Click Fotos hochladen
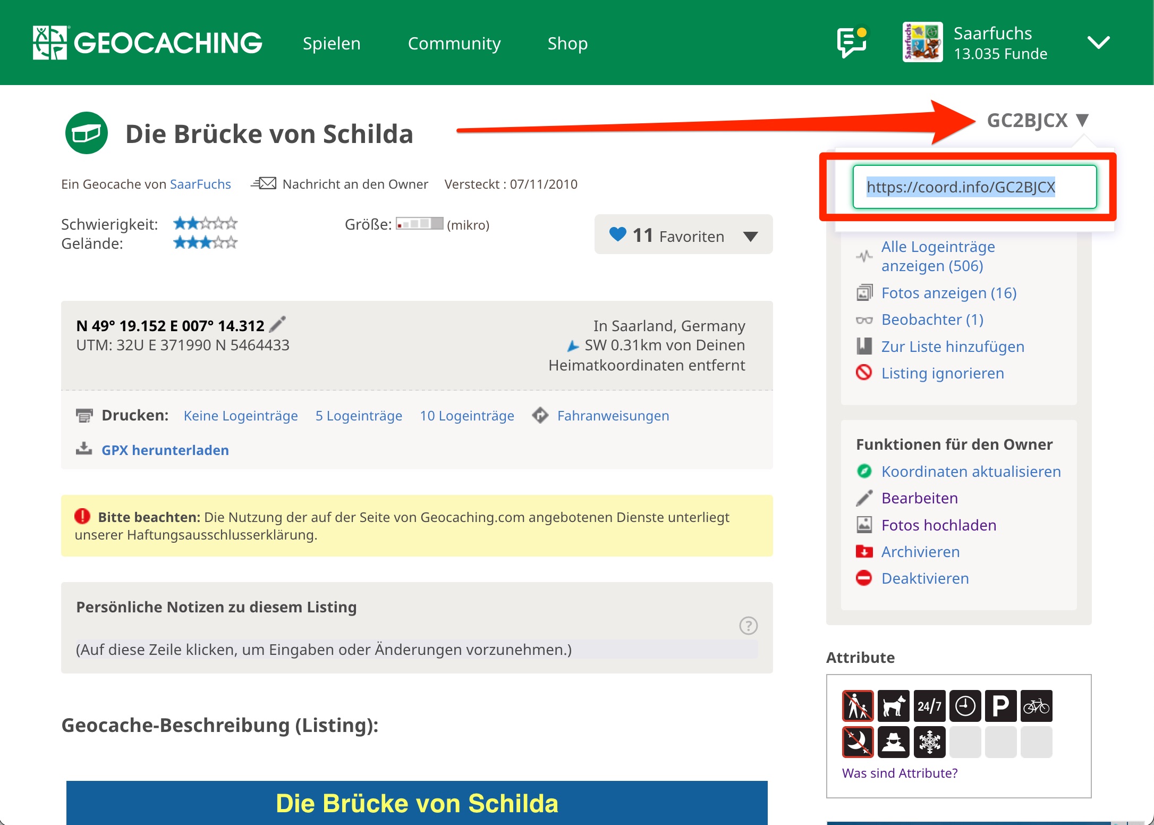 point(939,525)
